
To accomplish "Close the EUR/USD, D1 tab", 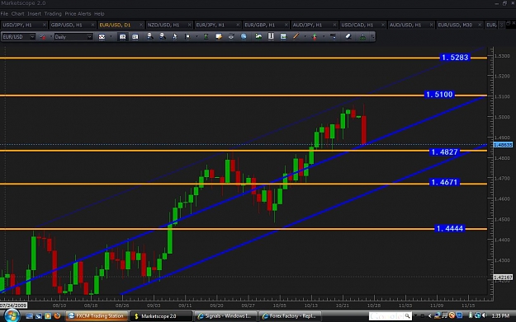I will (141, 25).
